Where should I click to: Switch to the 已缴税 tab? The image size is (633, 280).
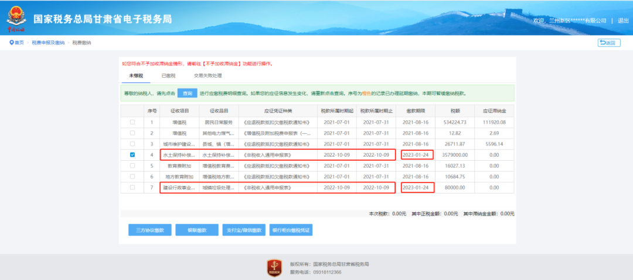tap(168, 75)
